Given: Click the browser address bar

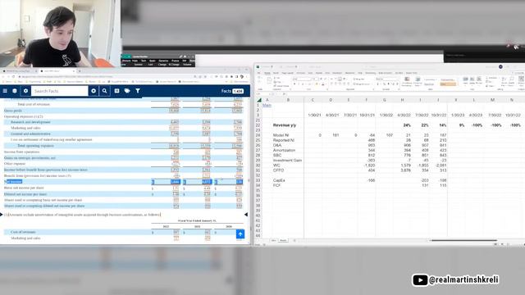Looking at the screenshot, I should [x=107, y=76].
